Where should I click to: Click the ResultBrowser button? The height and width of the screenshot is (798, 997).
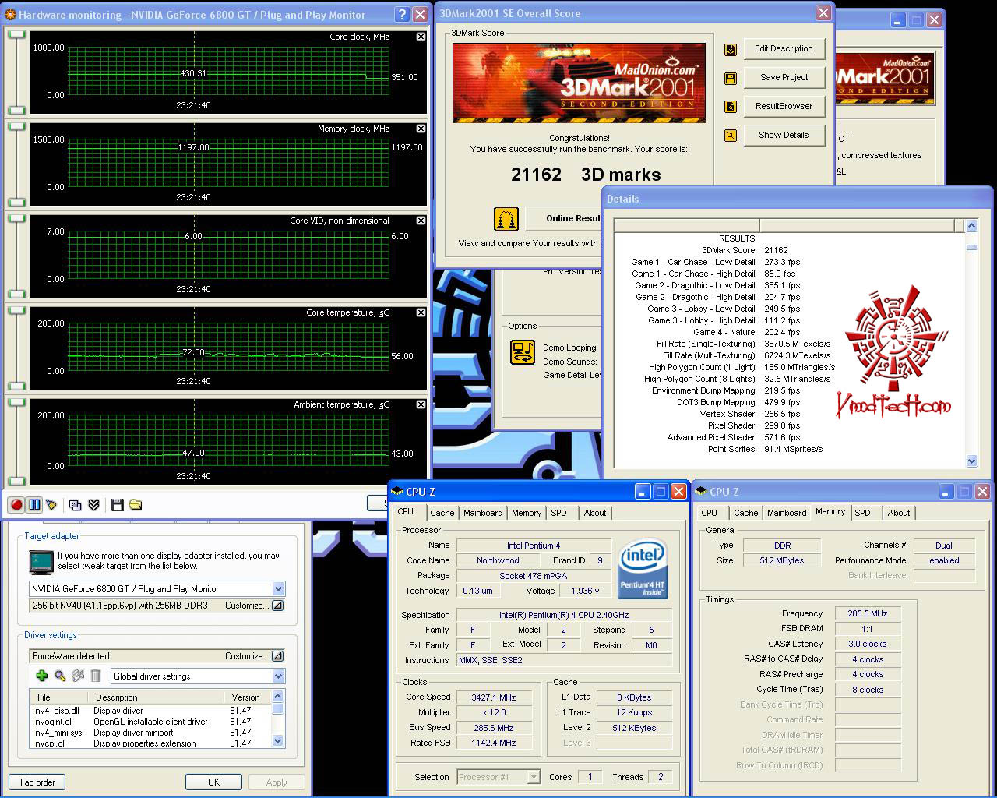point(784,106)
